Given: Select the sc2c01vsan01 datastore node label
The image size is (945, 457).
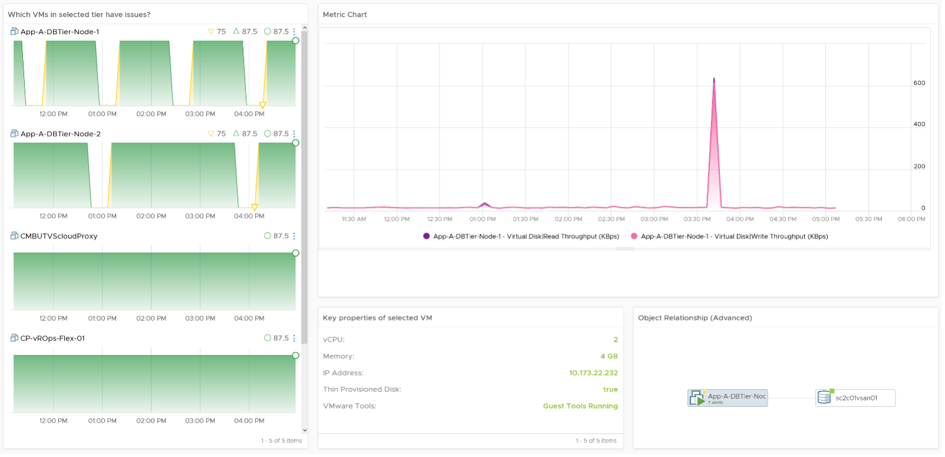Looking at the screenshot, I should (857, 398).
